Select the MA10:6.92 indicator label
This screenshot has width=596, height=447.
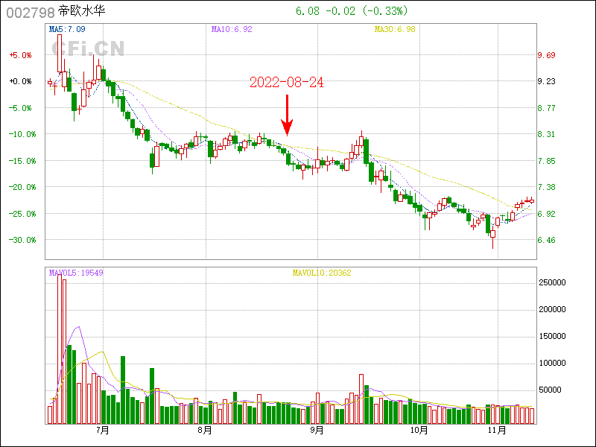point(230,29)
